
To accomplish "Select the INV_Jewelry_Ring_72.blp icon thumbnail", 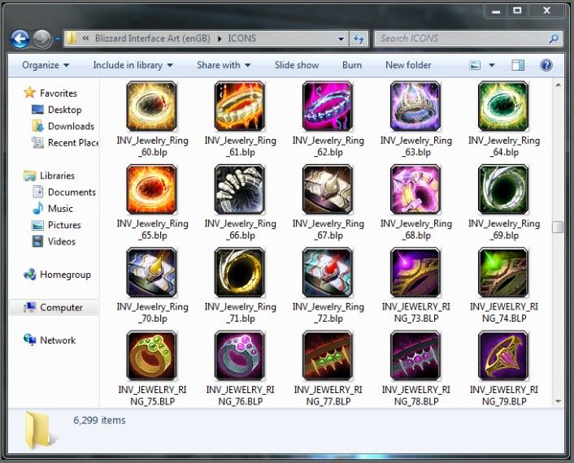I will (328, 272).
